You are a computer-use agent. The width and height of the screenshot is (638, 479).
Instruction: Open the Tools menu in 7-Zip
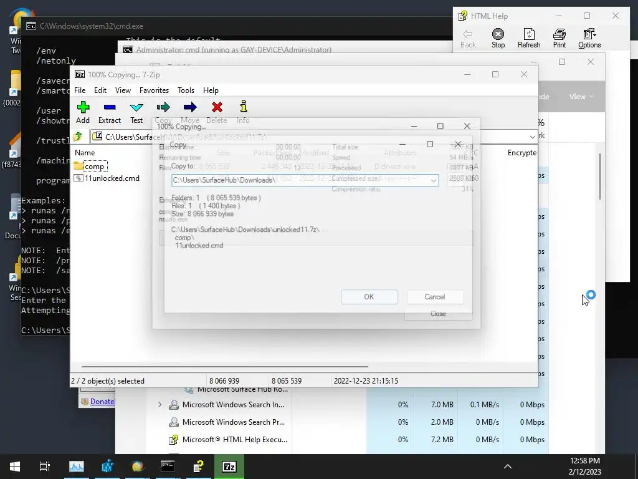[x=186, y=90]
